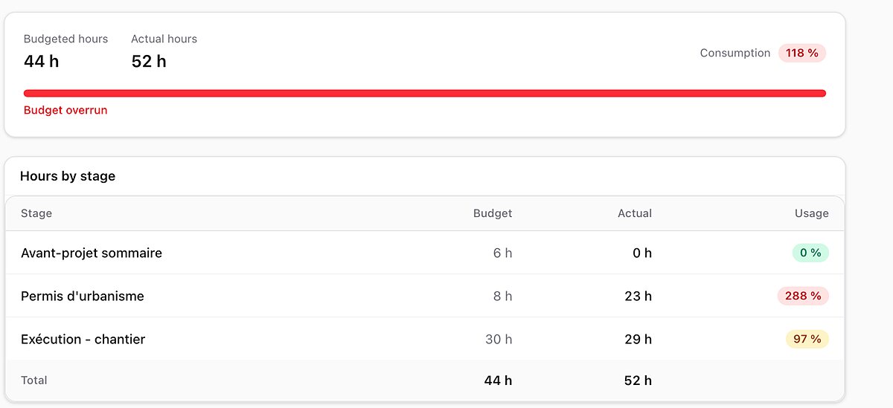Select the 'Permis d'urbanisme' stage row

click(425, 296)
